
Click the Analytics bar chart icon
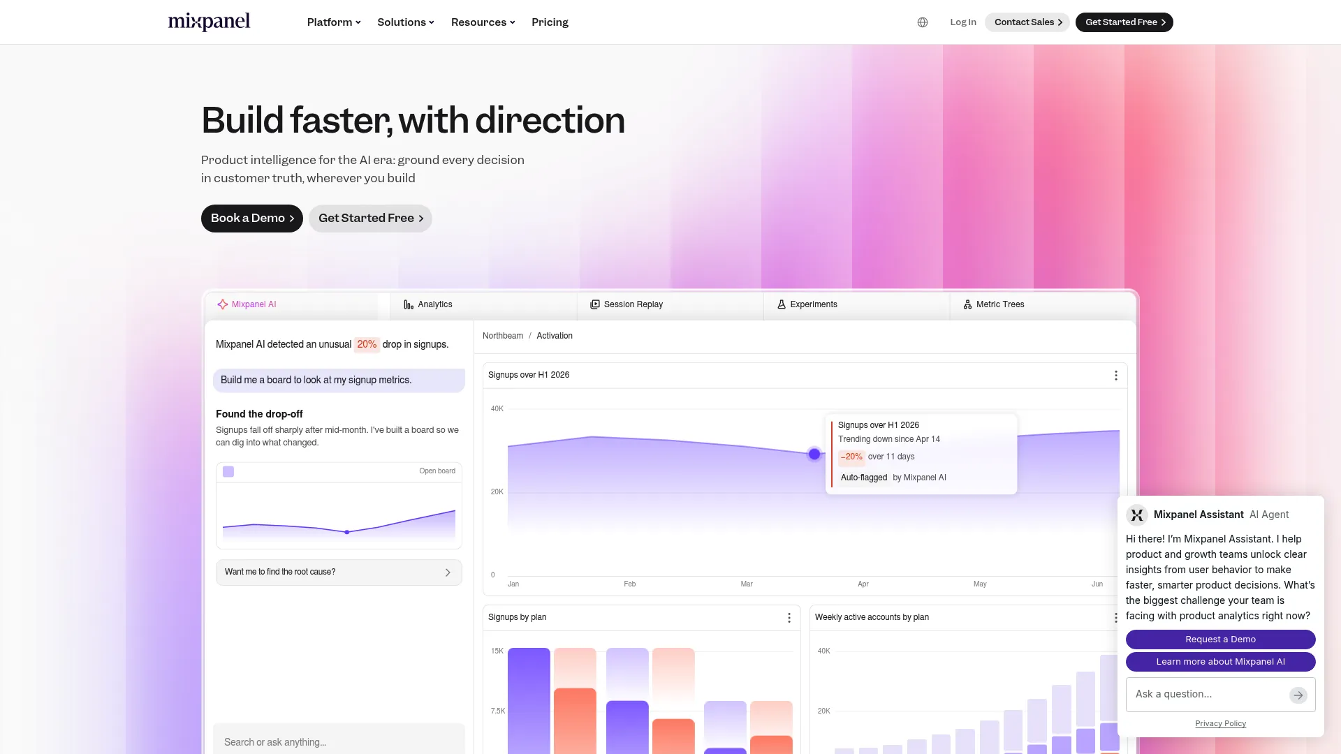pyautogui.click(x=409, y=304)
